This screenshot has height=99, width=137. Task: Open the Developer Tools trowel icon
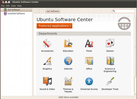(x=110, y=81)
